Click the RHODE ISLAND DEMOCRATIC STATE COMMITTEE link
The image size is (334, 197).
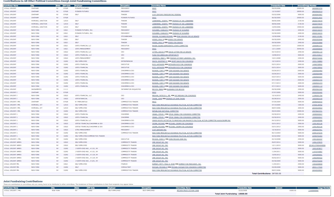point(170,46)
